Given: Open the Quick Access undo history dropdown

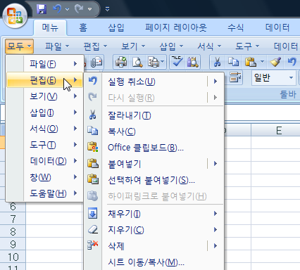Looking at the screenshot, I should pos(67,9).
